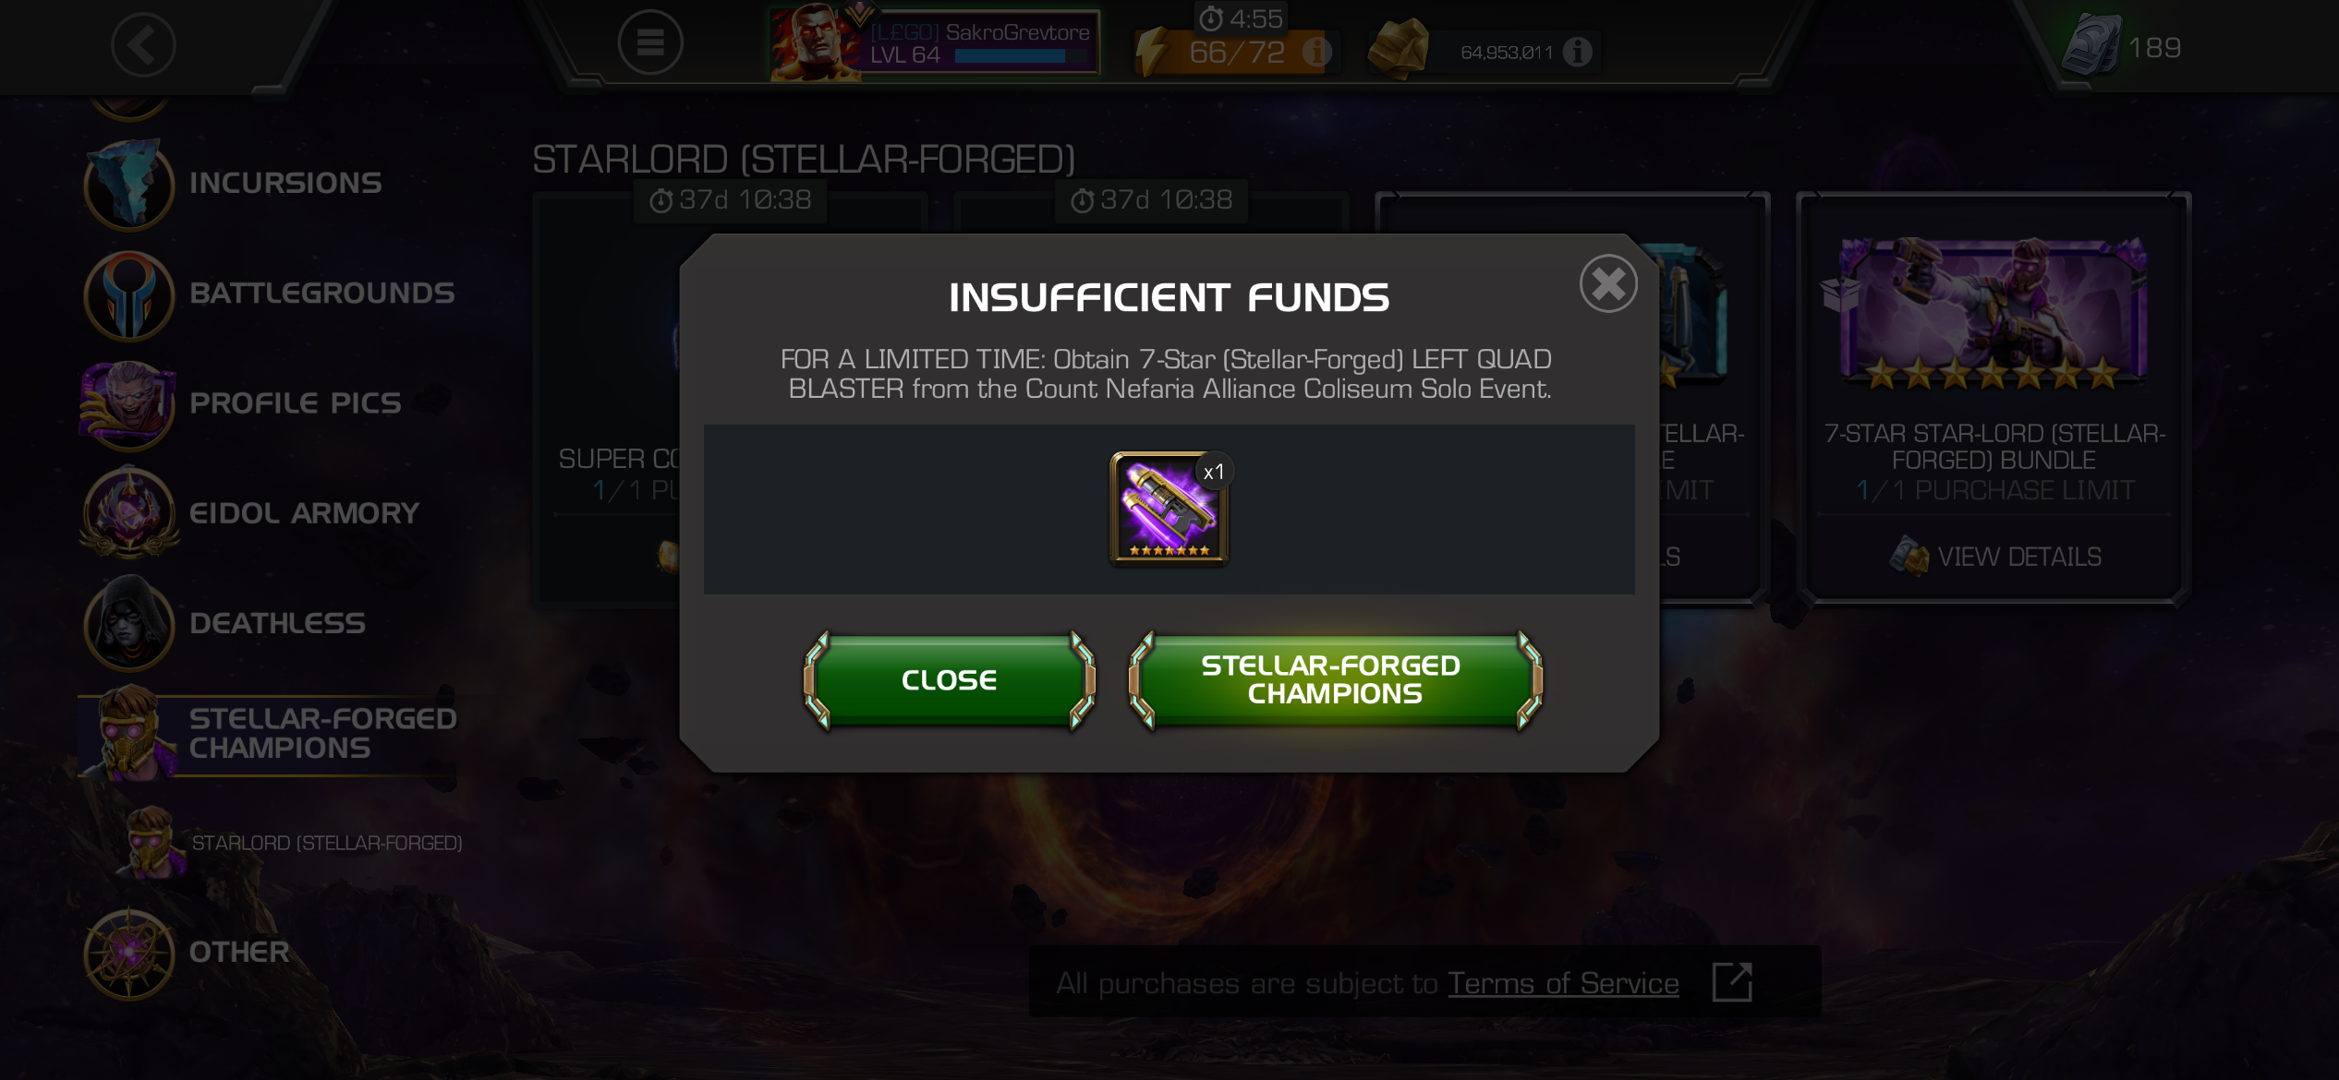Go back using the arrow icon

(143, 44)
